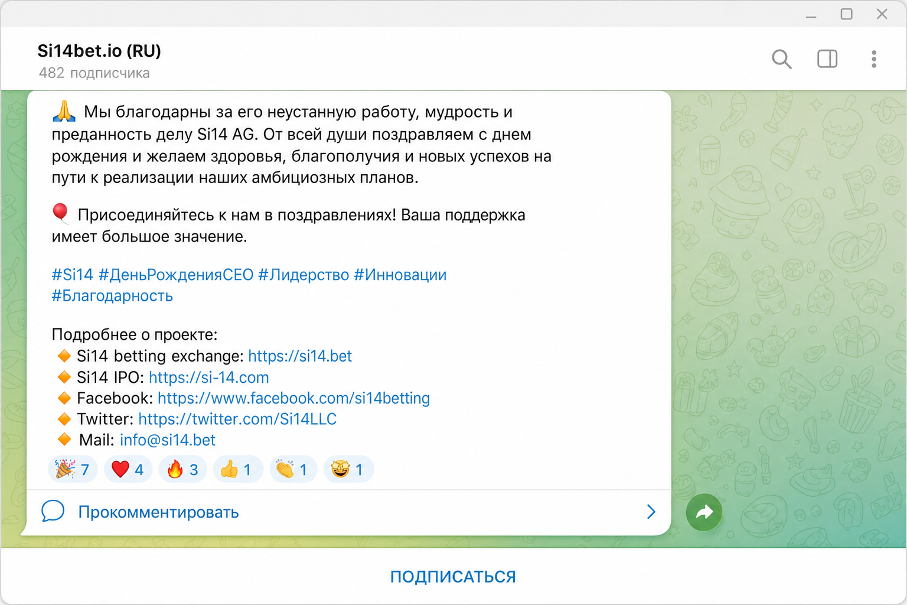Screen dimensions: 907x605
Task: Add party popper reaction with 7
Action: (x=73, y=470)
